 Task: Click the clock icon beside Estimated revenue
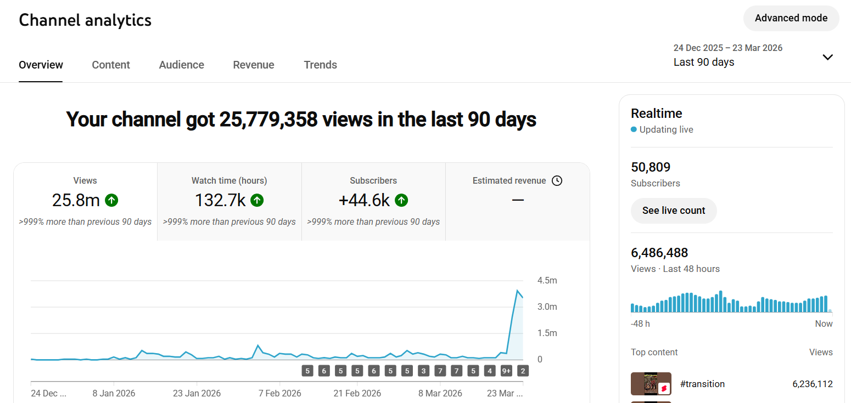(557, 181)
